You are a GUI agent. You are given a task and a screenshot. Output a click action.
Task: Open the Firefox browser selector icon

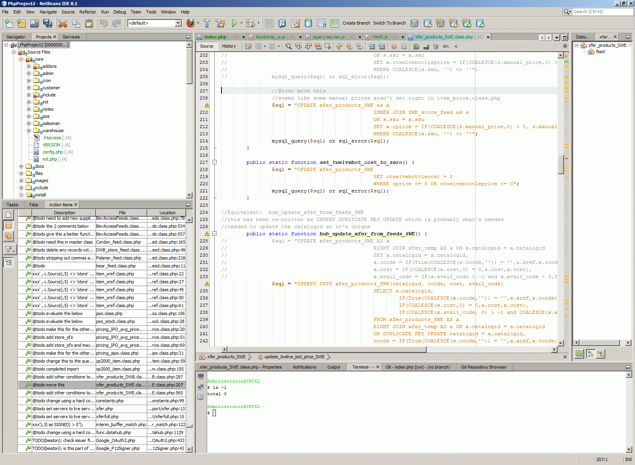(x=190, y=23)
